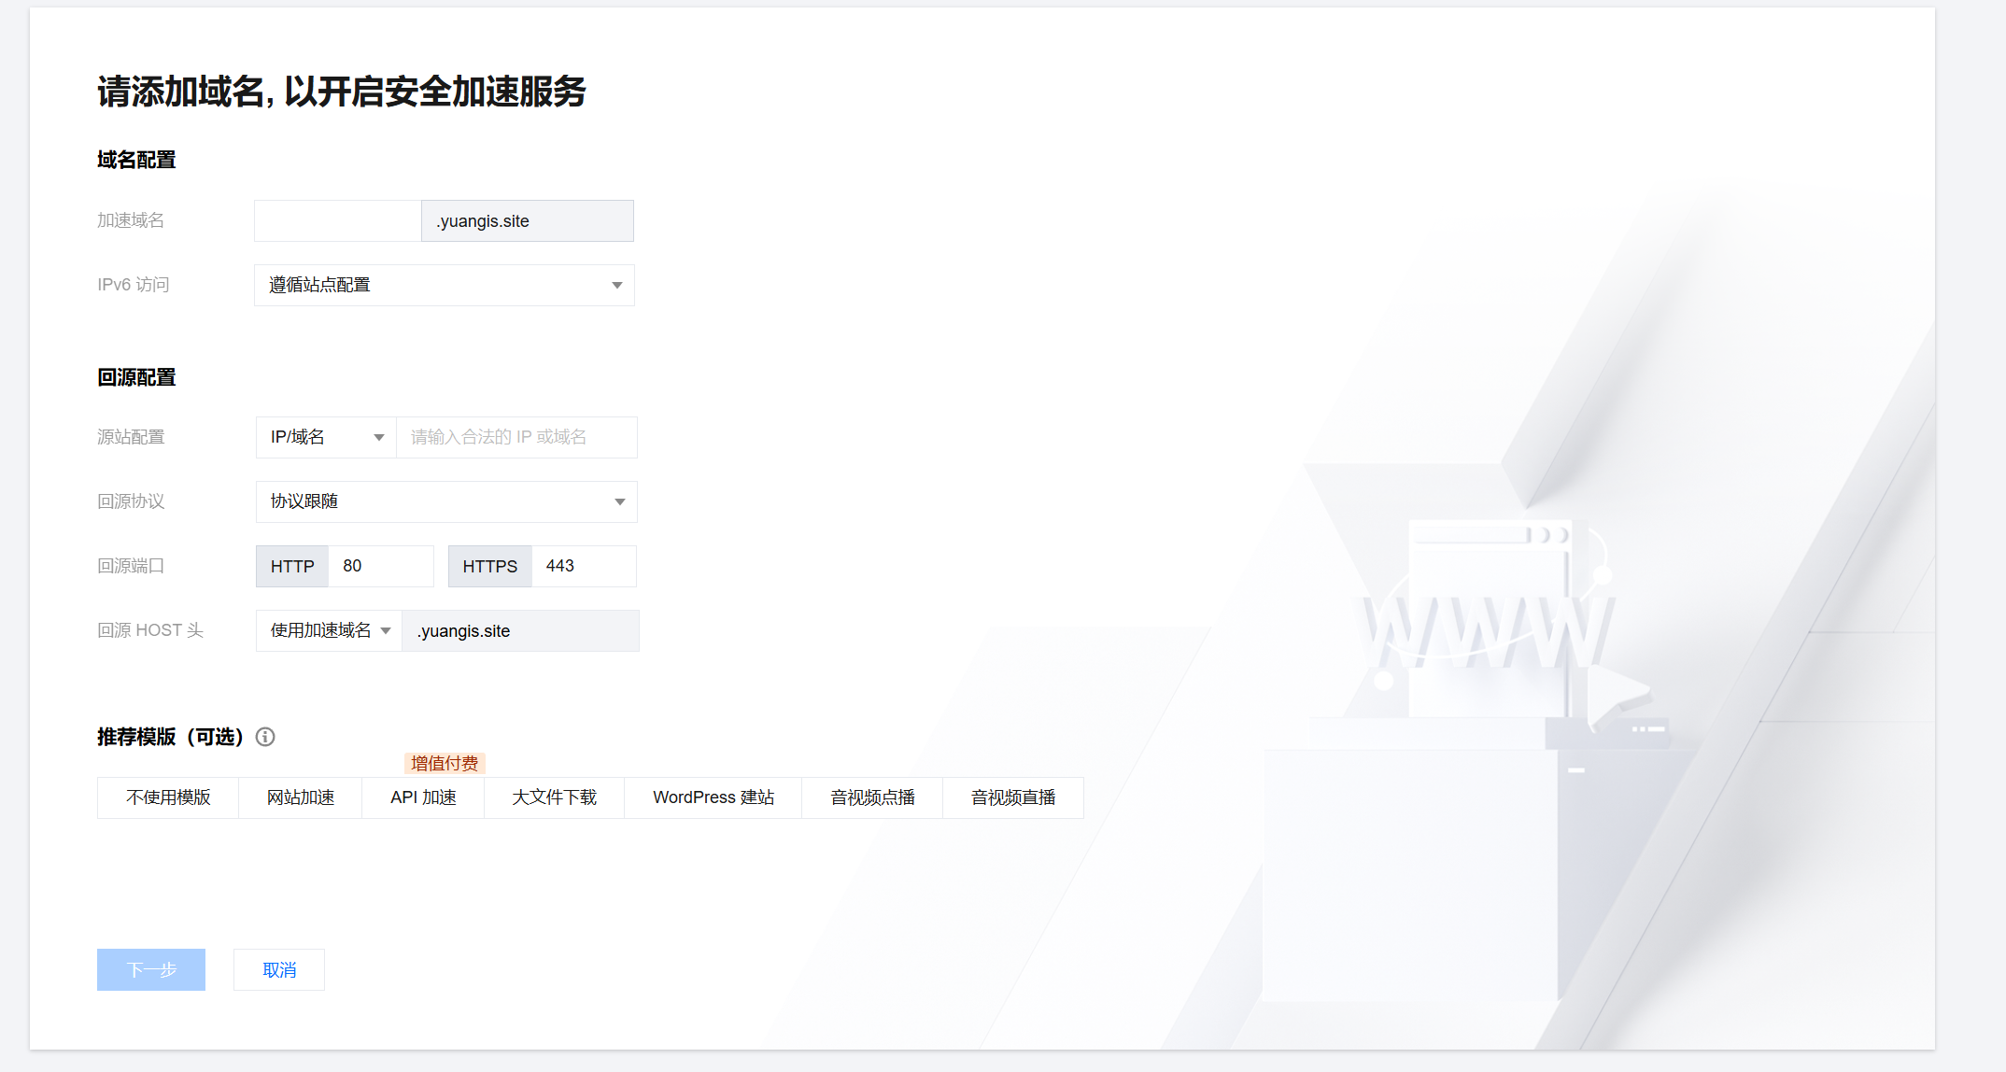Click the 取消 button
The height and width of the screenshot is (1072, 2006).
(x=279, y=969)
